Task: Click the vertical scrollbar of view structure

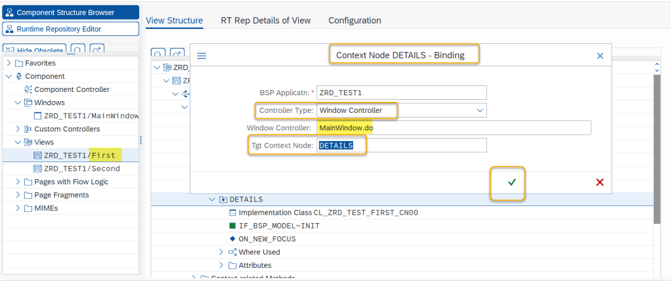Action: pos(657,164)
